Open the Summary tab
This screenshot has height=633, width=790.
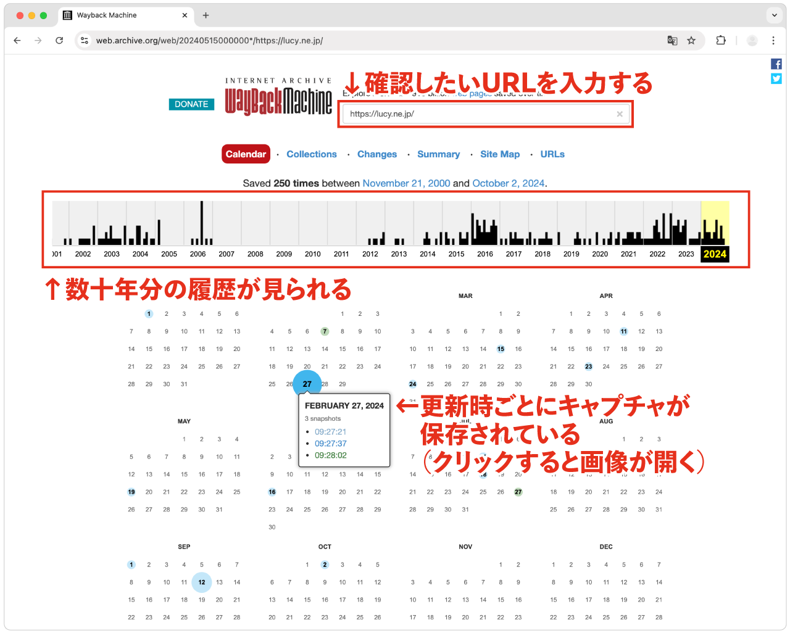tap(439, 154)
